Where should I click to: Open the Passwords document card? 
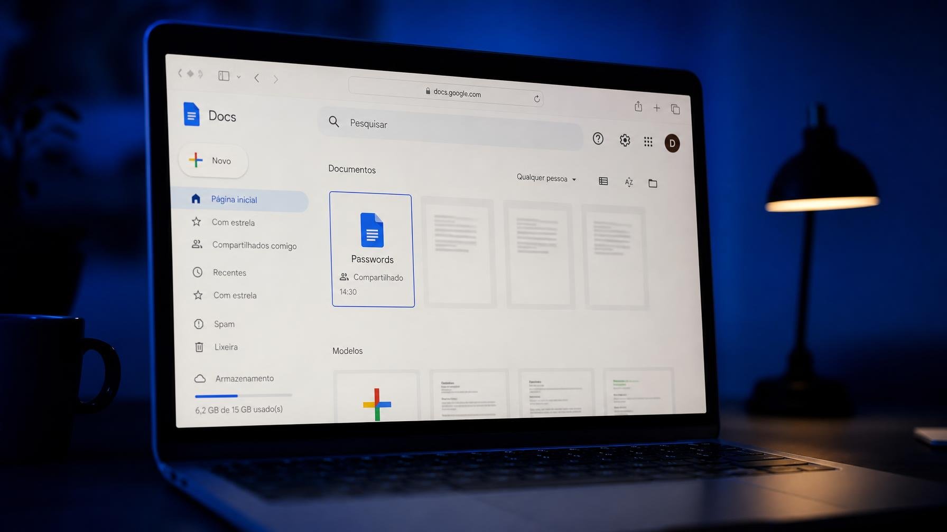[372, 249]
